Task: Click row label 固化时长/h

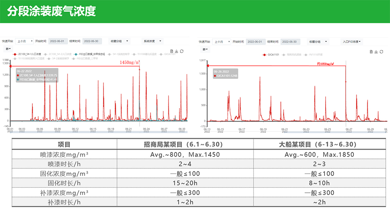Action: (64, 183)
